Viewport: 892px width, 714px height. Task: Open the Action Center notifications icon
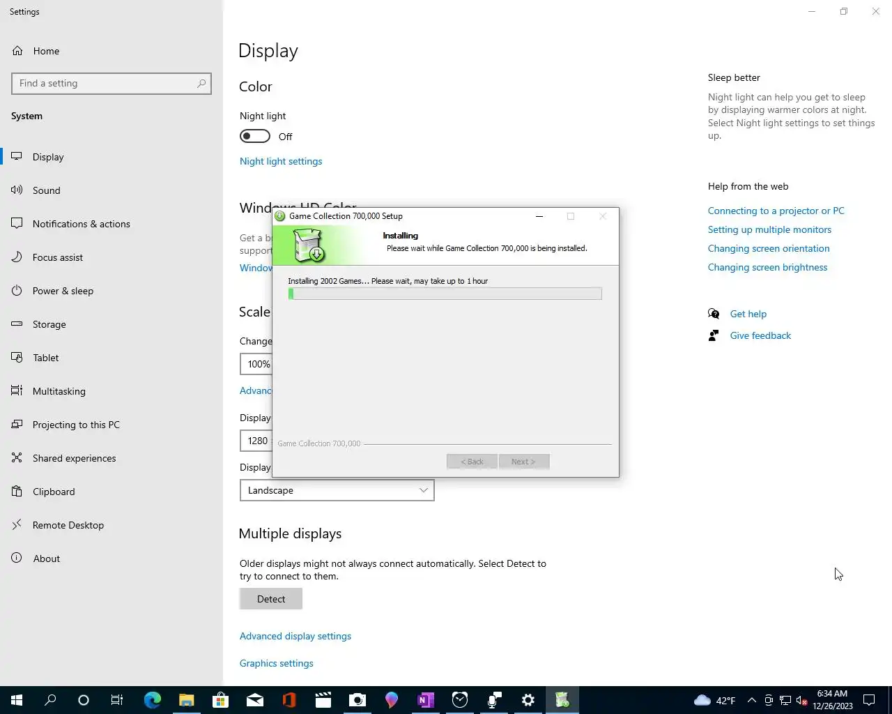(869, 700)
